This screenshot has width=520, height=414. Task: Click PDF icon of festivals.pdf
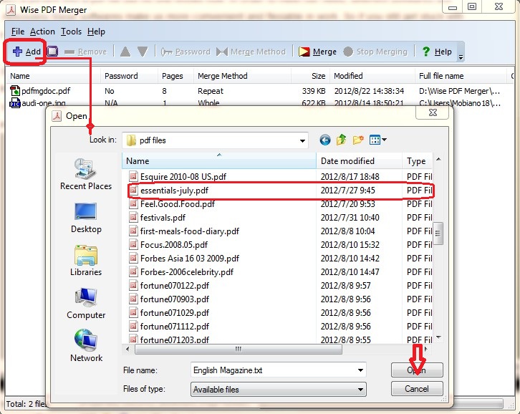coord(133,217)
